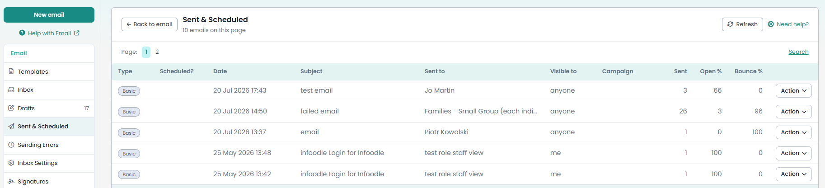Click the Date column header

(220, 71)
